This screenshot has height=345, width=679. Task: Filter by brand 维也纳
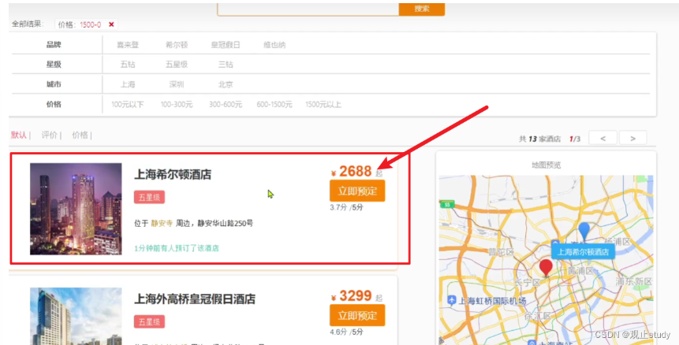(274, 45)
